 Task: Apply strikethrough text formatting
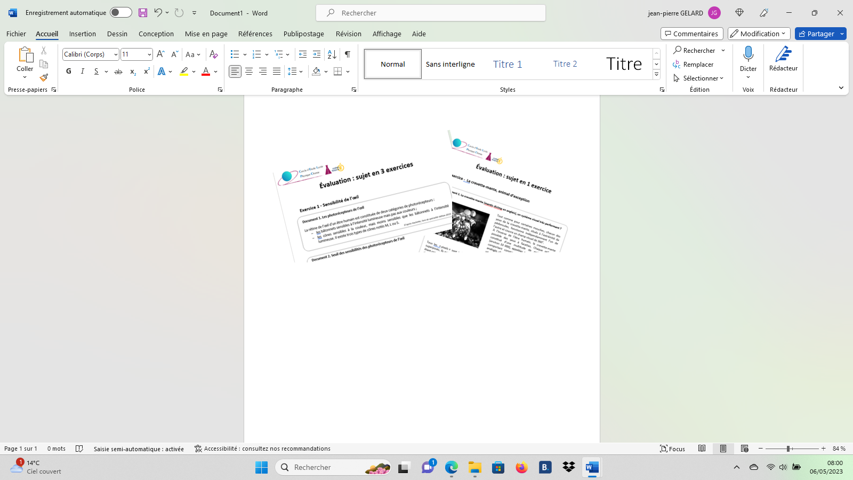pyautogui.click(x=118, y=71)
